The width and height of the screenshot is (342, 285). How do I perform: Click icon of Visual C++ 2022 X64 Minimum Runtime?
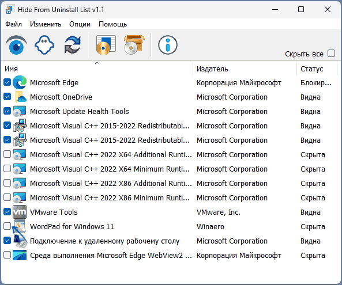pyautogui.click(x=20, y=169)
